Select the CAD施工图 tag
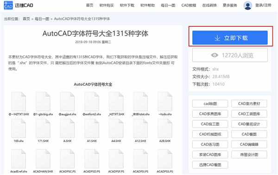Image resolution: width=278 pixels, height=175 pixels. click(210, 124)
